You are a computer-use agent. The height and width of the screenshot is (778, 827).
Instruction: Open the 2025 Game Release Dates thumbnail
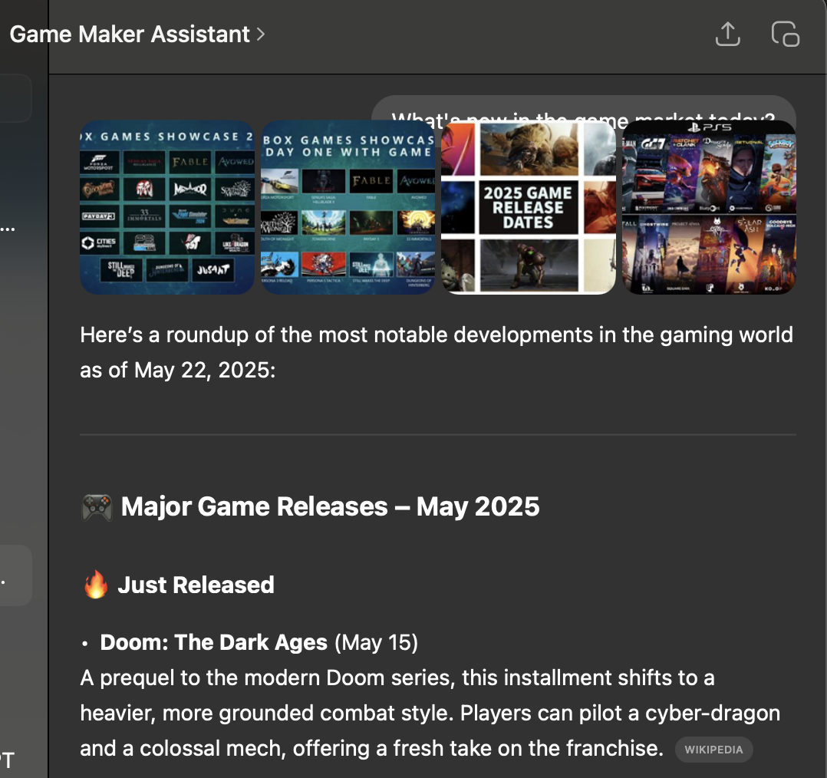point(529,207)
